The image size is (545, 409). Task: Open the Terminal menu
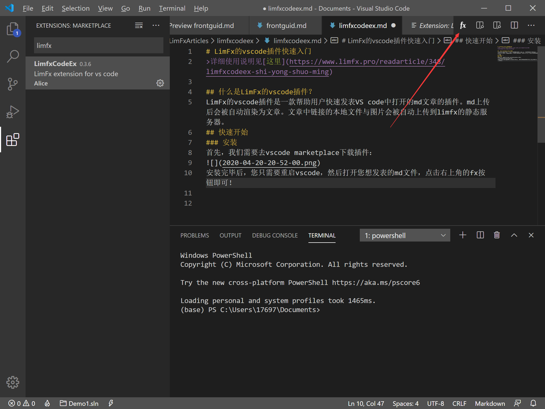172,8
